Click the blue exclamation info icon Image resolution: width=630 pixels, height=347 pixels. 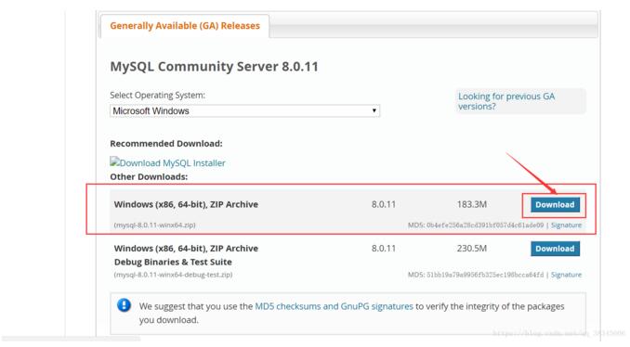pyautogui.click(x=125, y=305)
